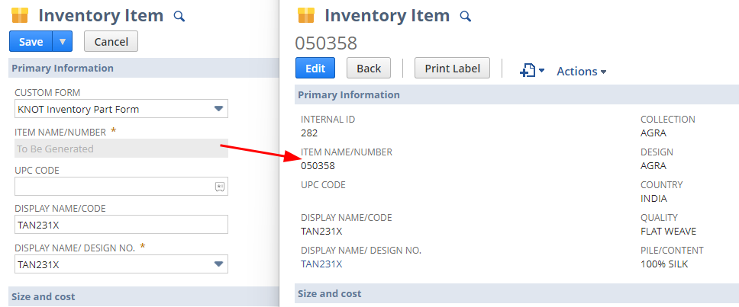Focus the Display Name/Code text field
This screenshot has width=739, height=307.
[121, 225]
